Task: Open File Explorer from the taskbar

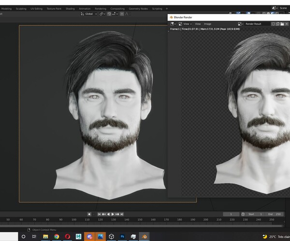Action: [45, 236]
